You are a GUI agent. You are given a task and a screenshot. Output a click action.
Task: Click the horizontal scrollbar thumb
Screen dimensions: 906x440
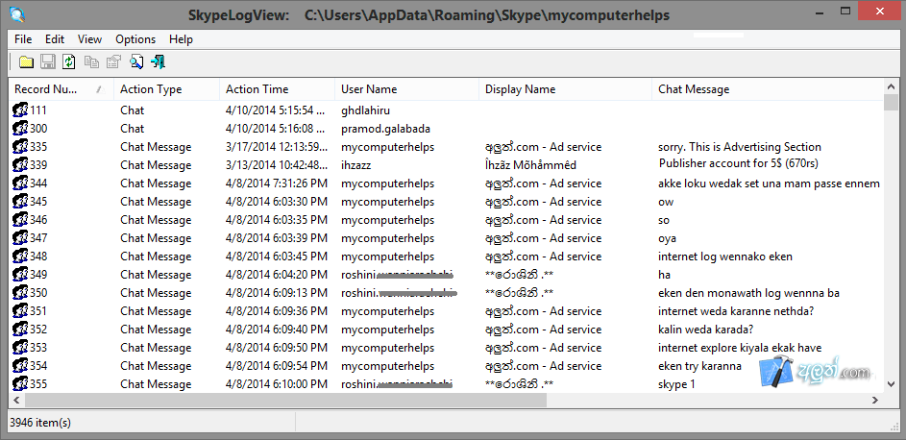(x=285, y=400)
